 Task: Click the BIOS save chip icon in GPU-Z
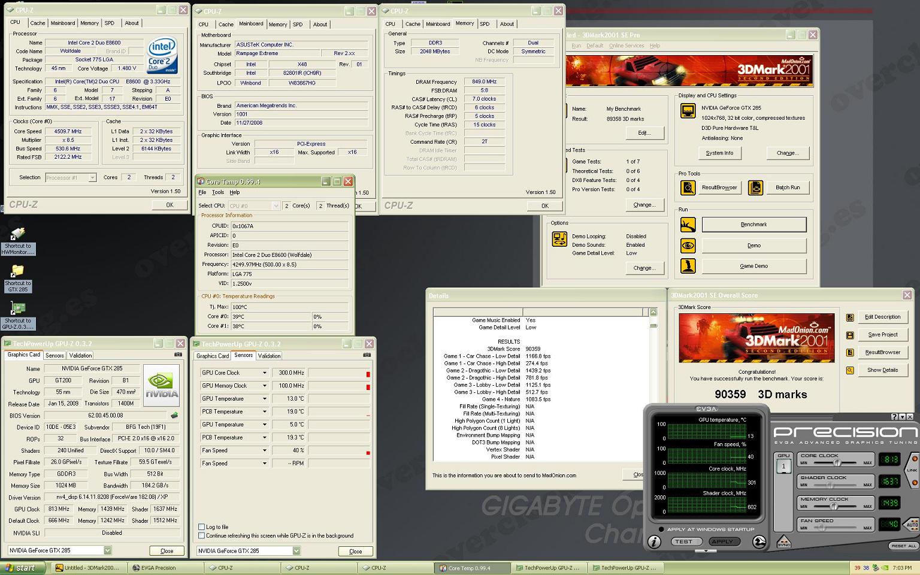click(174, 415)
